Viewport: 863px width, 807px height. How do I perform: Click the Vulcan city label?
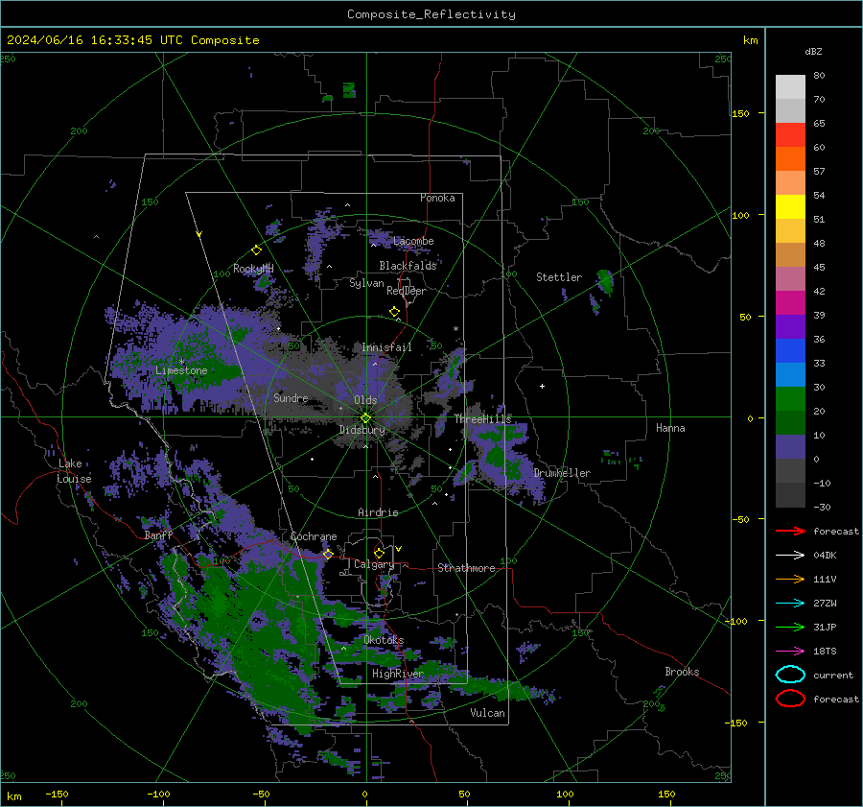[x=488, y=713]
